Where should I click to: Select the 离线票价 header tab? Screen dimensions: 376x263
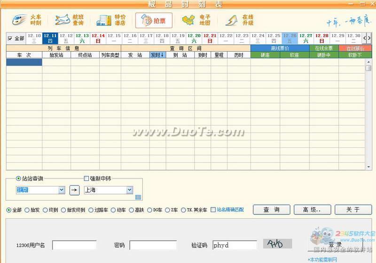click(x=280, y=48)
